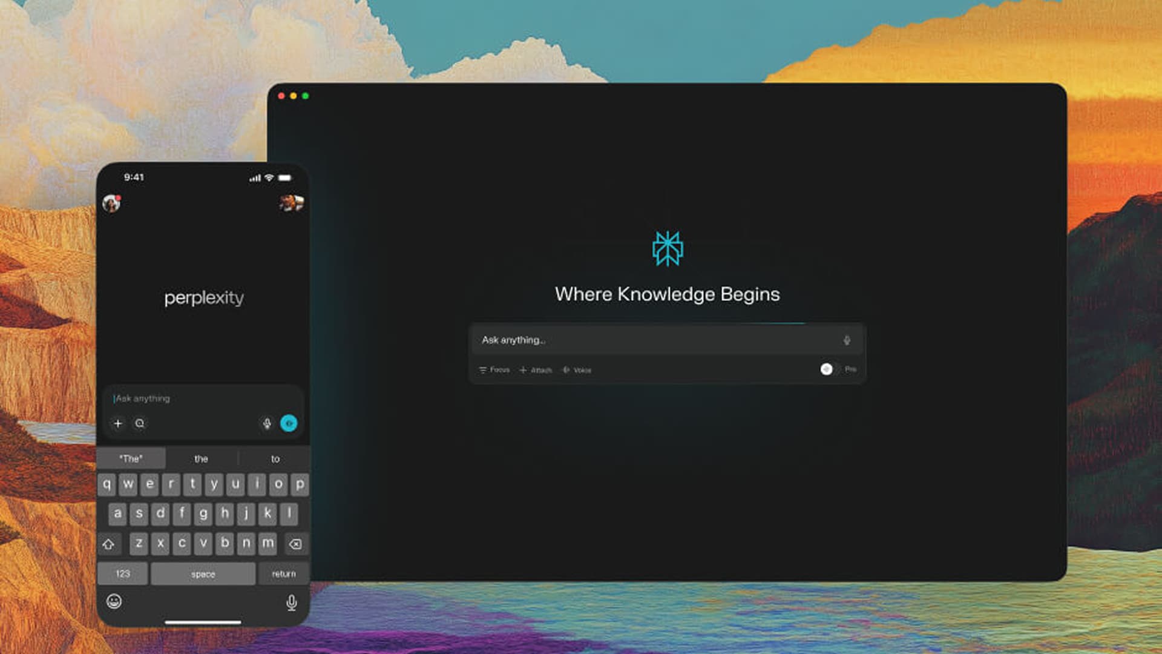Click the 9:41 clock in phone status bar

pyautogui.click(x=134, y=177)
